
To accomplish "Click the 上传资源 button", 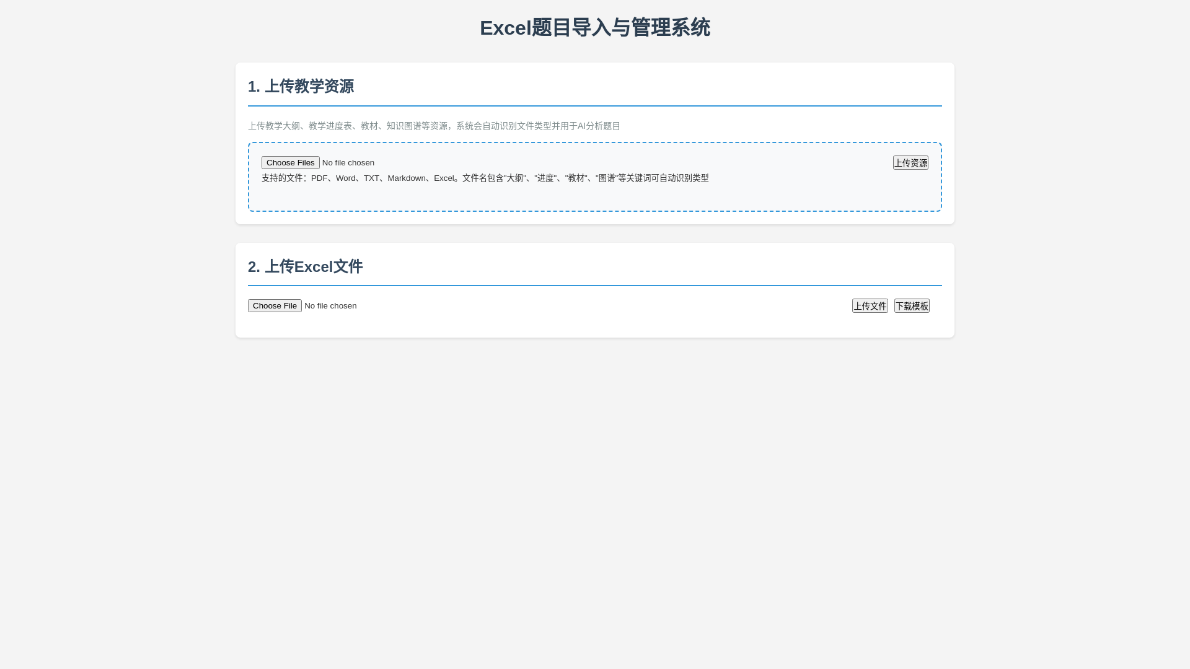I will coord(910,162).
